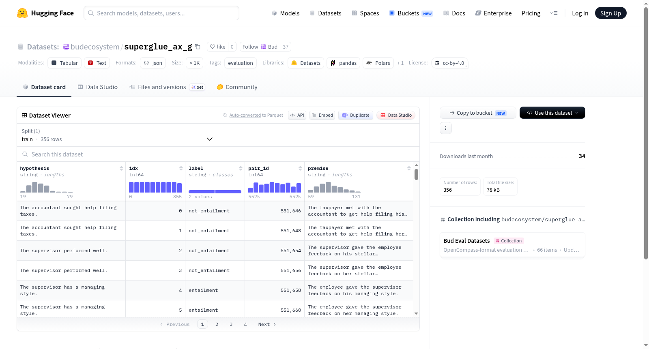Select the Polars library tag
This screenshot has height=349, width=649.
[x=378, y=63]
